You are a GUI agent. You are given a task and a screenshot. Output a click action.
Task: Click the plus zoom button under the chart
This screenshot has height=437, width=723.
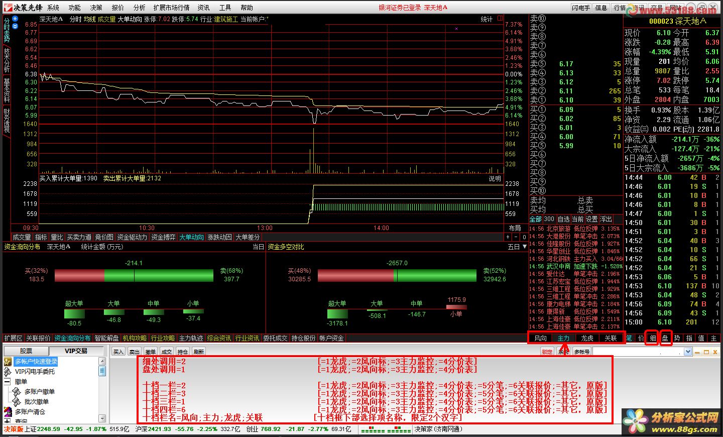coord(508,237)
